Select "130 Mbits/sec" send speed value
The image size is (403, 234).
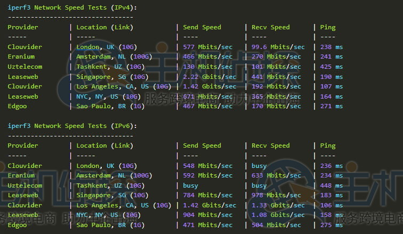[x=208, y=67]
